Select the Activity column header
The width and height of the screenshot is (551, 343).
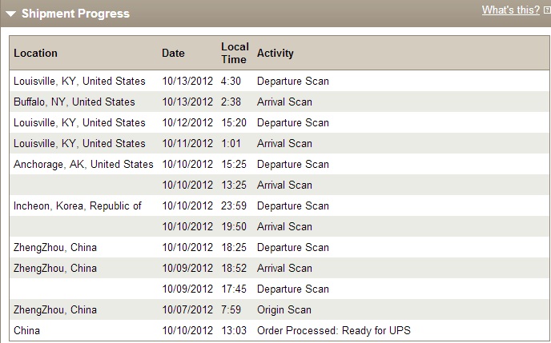click(x=275, y=53)
